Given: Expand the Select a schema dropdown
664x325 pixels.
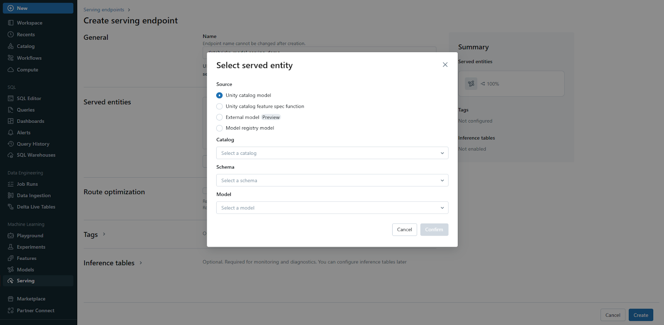Looking at the screenshot, I should [x=332, y=181].
